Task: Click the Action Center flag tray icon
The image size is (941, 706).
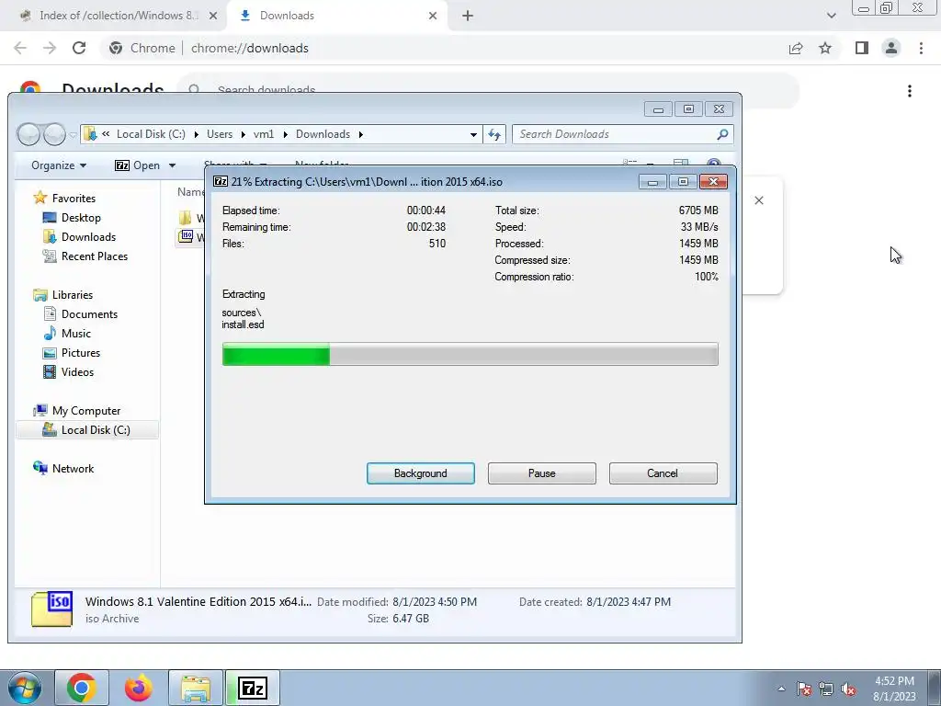Action: tap(803, 689)
